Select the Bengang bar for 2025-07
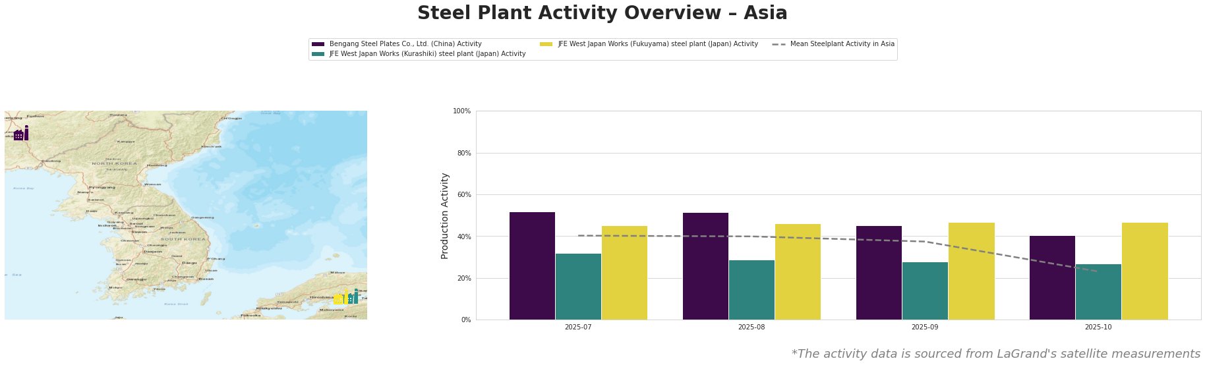The height and width of the screenshot is (365, 1205). pos(532,266)
